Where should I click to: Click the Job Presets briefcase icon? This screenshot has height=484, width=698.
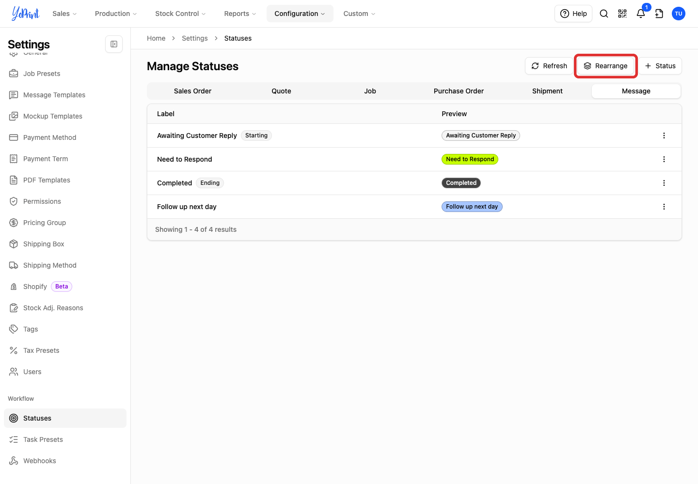click(14, 74)
